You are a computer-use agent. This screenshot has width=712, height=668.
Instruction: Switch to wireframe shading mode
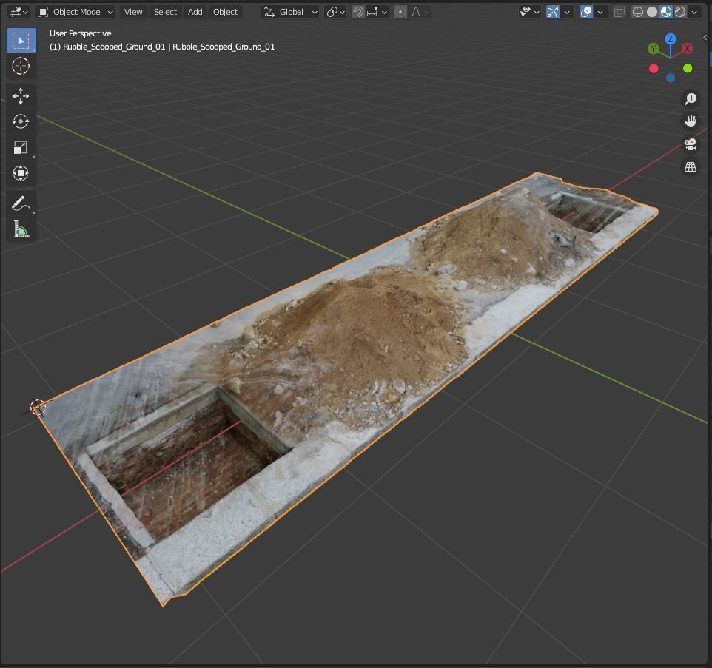pyautogui.click(x=637, y=12)
